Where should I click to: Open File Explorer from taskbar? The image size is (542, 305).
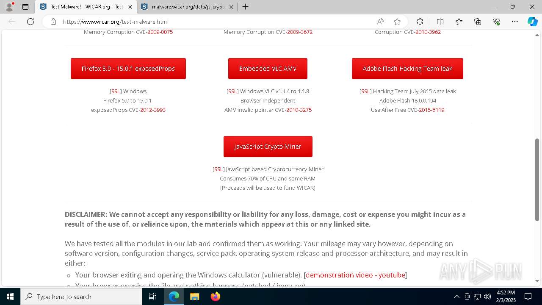[x=194, y=297]
